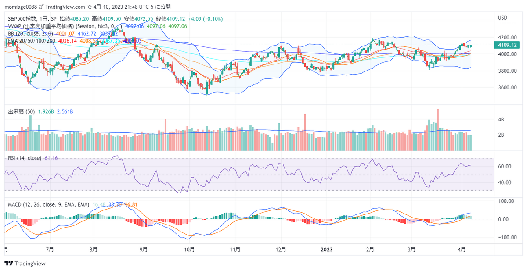Click the BB upper value 4162.72
Image resolution: width=527 pixels, height=271 pixels.
pos(87,33)
